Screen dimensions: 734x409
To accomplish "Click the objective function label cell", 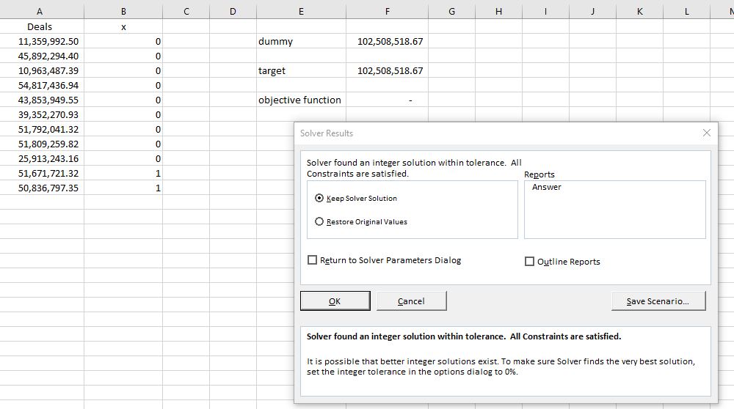I will [301, 100].
